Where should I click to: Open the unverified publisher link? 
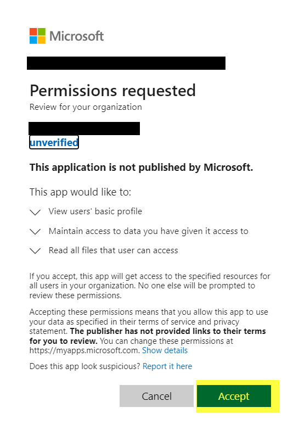[54, 142]
